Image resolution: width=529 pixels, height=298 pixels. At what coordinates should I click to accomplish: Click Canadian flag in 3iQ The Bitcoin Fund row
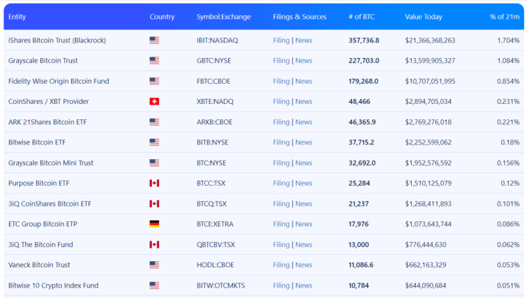click(x=154, y=244)
